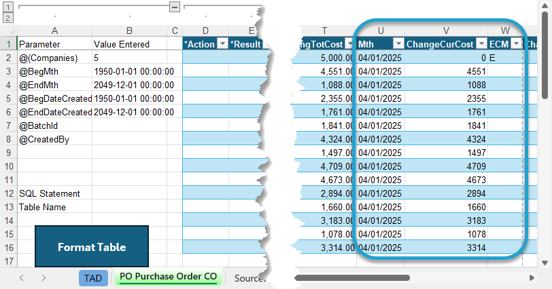Image resolution: width=552 pixels, height=289 pixels.
Task: Click the horizontal scrollbar thumb
Action: (352, 277)
